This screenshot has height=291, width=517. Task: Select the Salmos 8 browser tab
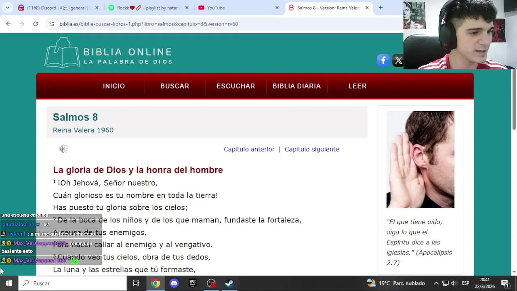(328, 8)
